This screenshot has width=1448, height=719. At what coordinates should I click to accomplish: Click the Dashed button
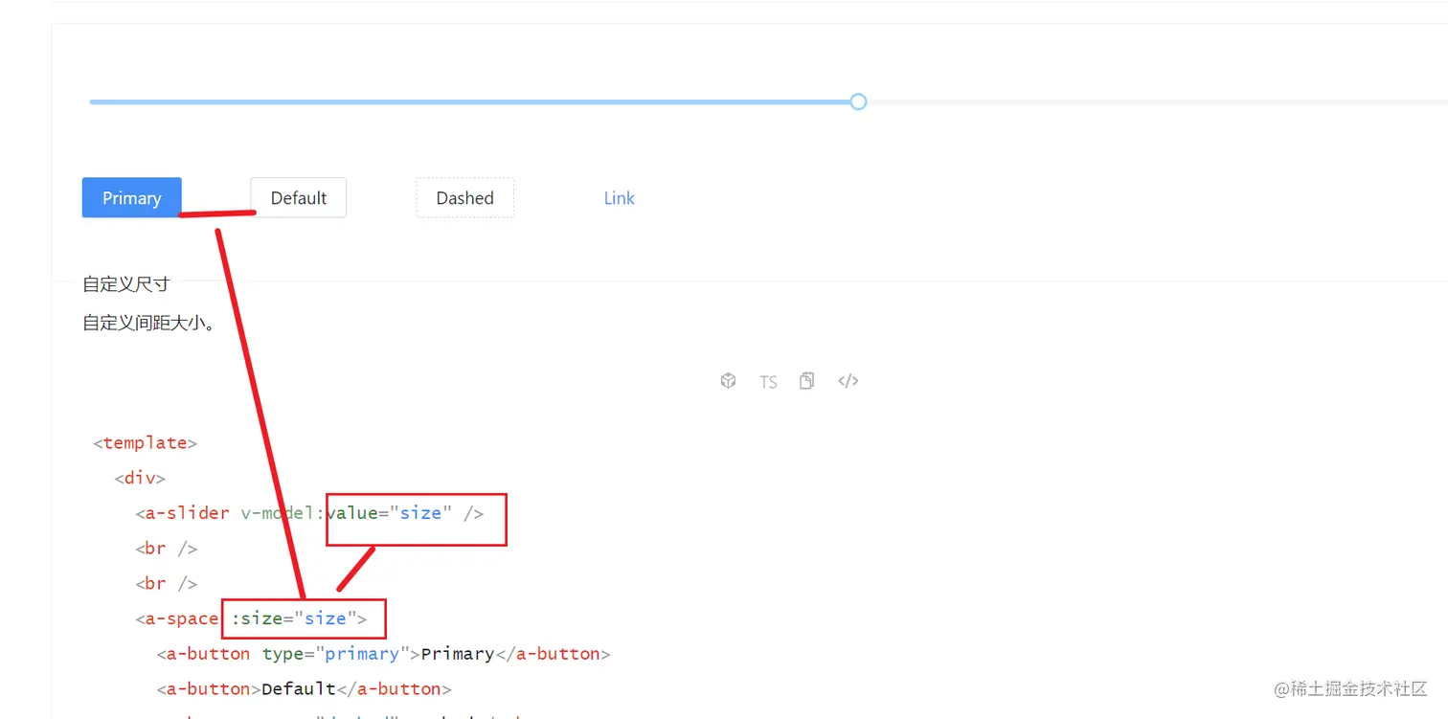pos(464,197)
